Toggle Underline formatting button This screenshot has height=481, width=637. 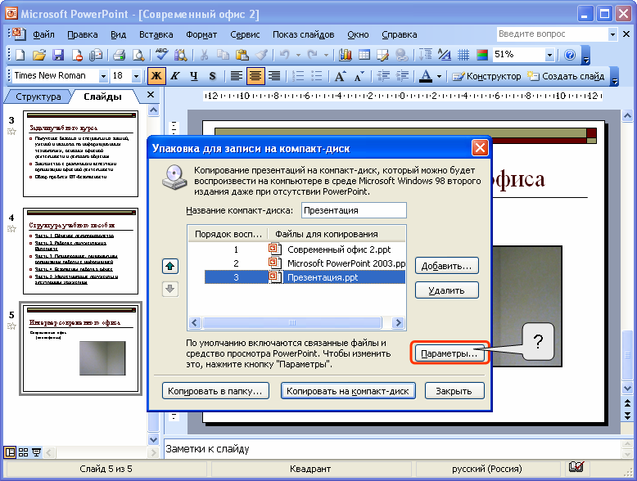click(x=194, y=76)
